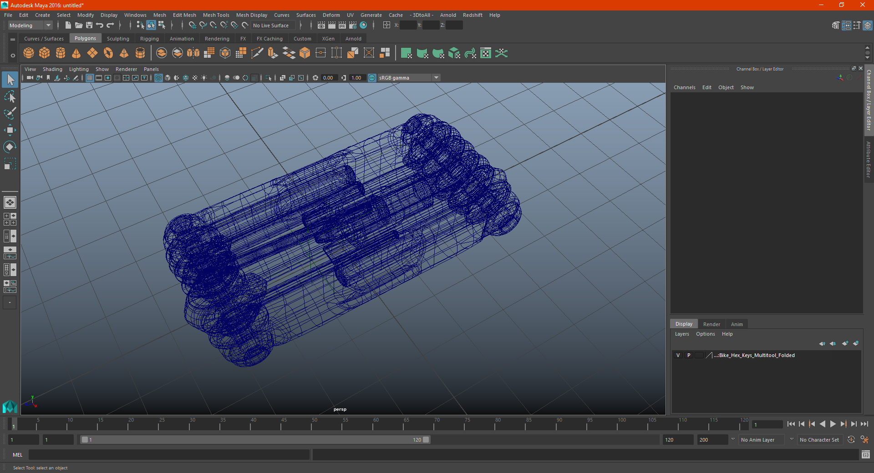The height and width of the screenshot is (473, 874).
Task: Open the Mesh Tools menu
Action: (x=216, y=15)
